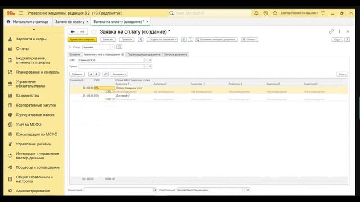Screen dimensions: 360x202
Task: Select Аналитики учета и планирования tab
Action: pyautogui.click(x=103, y=54)
